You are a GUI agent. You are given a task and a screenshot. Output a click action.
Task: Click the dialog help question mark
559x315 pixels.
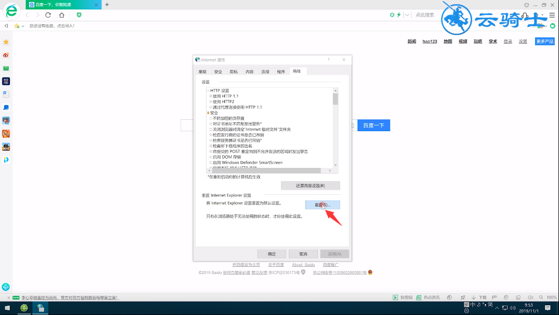[x=328, y=60]
